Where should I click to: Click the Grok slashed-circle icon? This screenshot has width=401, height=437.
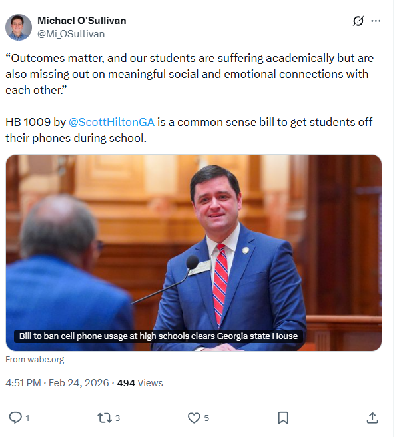358,21
